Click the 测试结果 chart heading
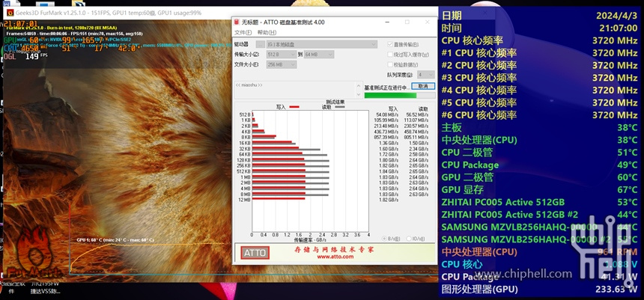 click(335, 102)
